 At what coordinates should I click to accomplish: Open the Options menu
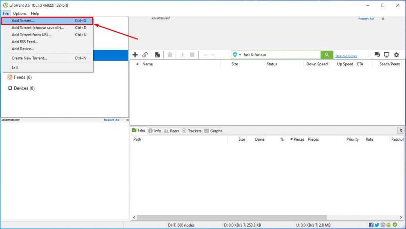click(x=20, y=13)
